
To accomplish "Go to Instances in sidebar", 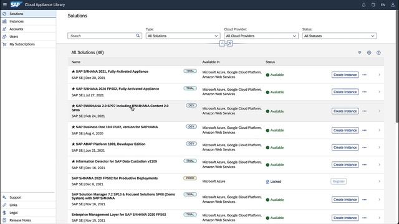I will pos(28,21).
